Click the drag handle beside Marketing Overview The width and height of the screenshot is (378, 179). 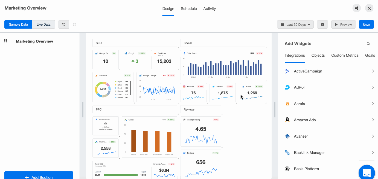(5, 41)
